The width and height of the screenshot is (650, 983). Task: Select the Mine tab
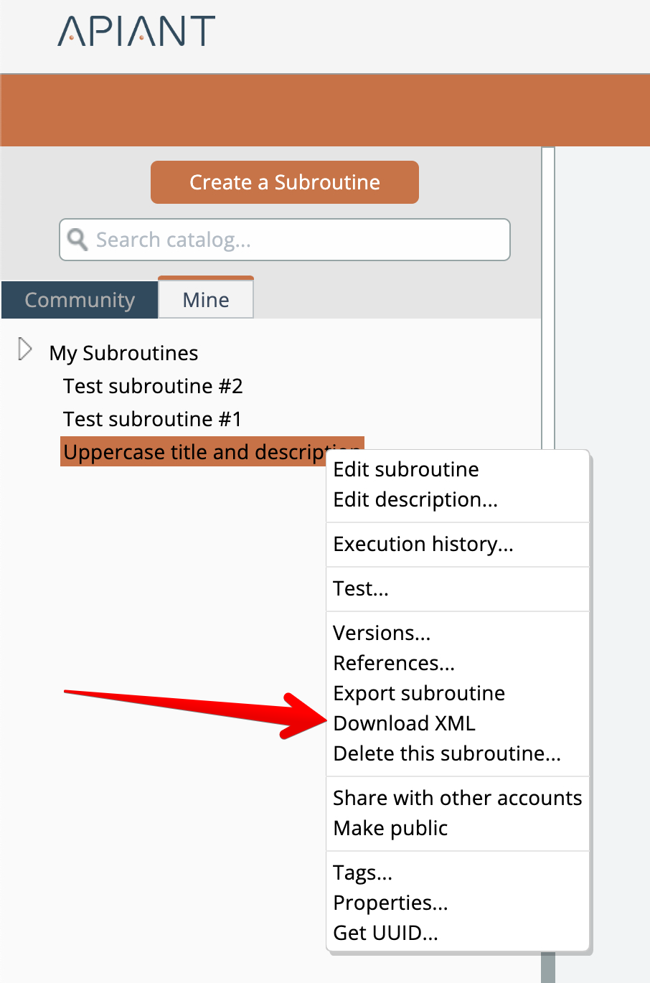206,300
